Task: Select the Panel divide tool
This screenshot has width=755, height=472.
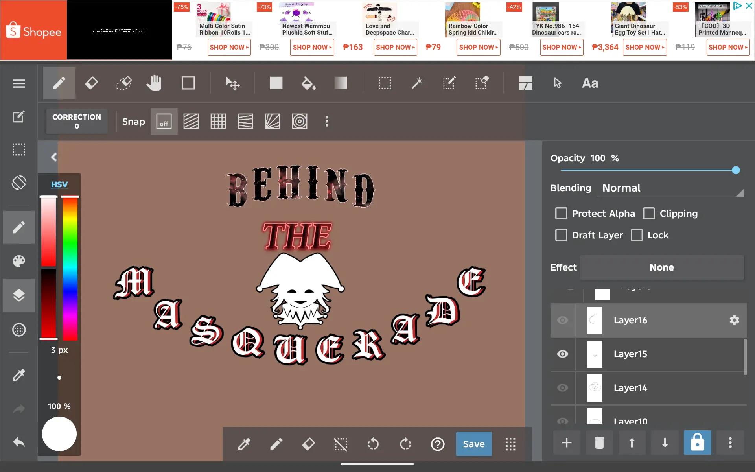Action: click(525, 83)
